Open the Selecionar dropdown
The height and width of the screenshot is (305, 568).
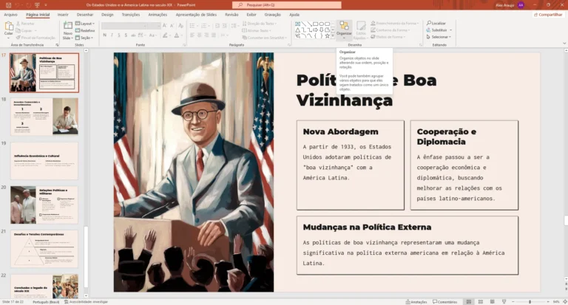(439, 37)
